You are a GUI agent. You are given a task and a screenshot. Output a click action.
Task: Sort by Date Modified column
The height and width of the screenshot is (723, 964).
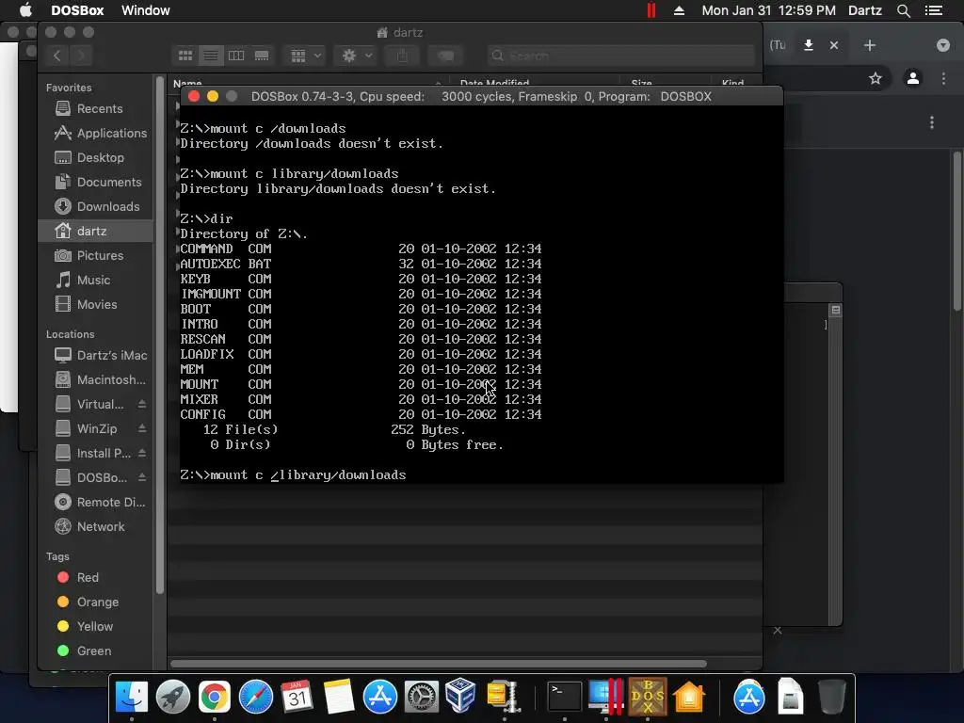[494, 83]
